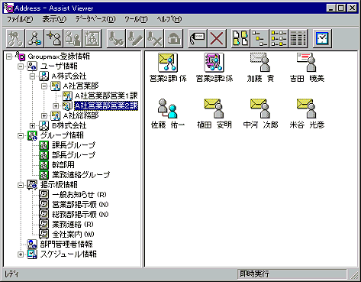This screenshot has width=361, height=282.
Task: Select 部長グループ in the tree
Action: [74, 155]
